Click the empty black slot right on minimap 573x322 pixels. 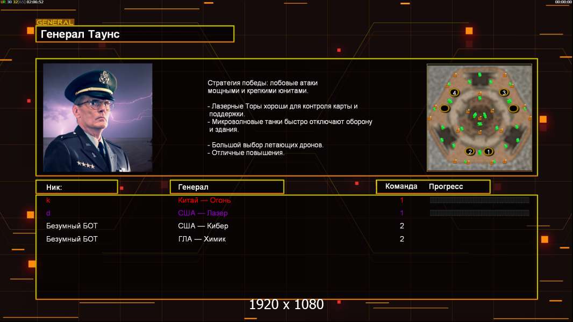pyautogui.click(x=513, y=108)
